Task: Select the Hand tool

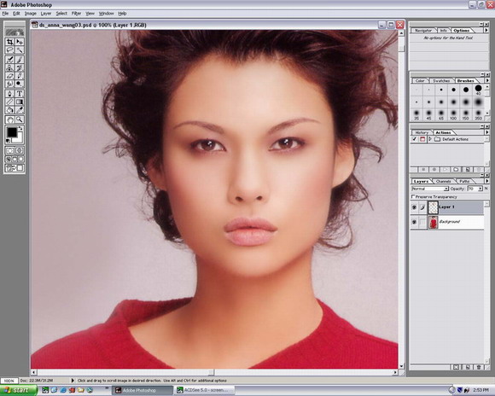Action: [9, 119]
